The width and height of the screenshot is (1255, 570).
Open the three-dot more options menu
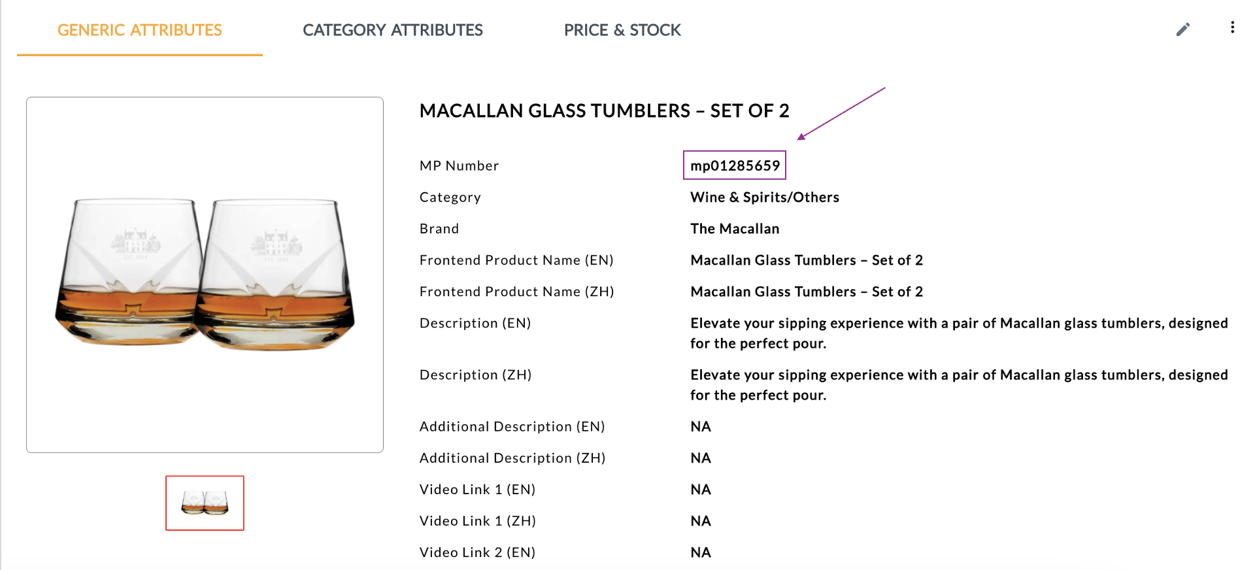click(x=1232, y=27)
